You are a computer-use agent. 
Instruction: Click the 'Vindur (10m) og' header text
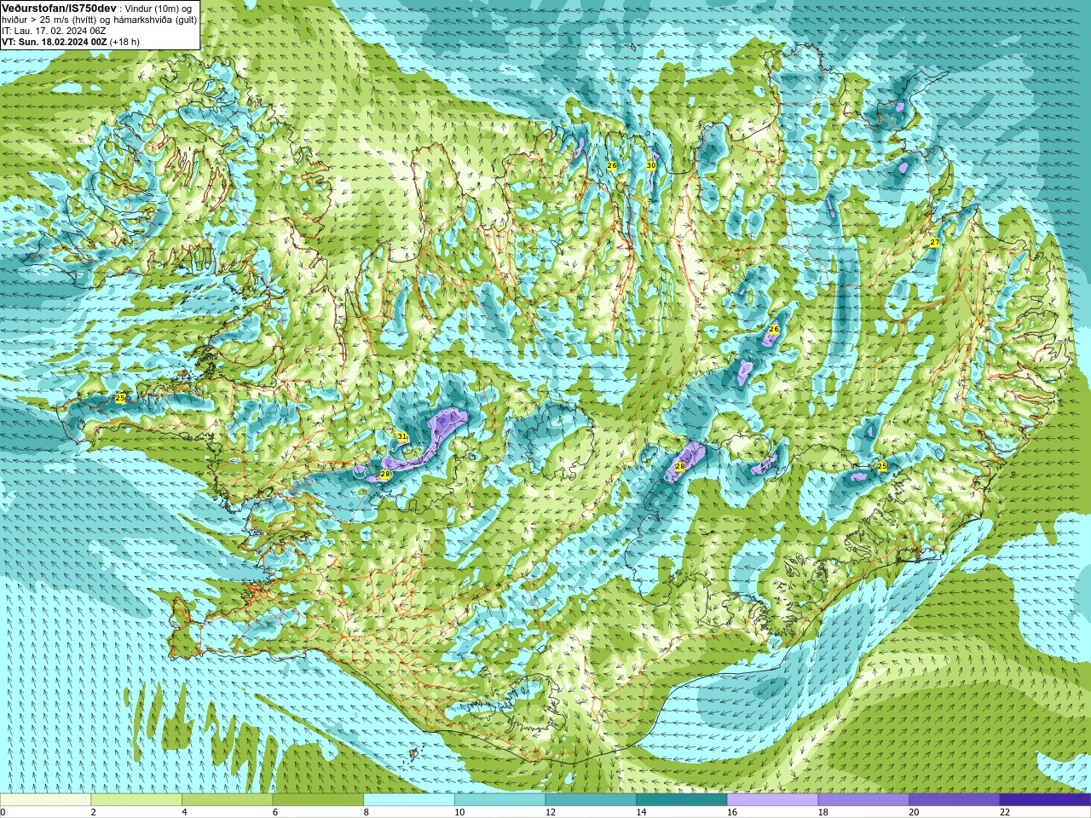point(159,9)
